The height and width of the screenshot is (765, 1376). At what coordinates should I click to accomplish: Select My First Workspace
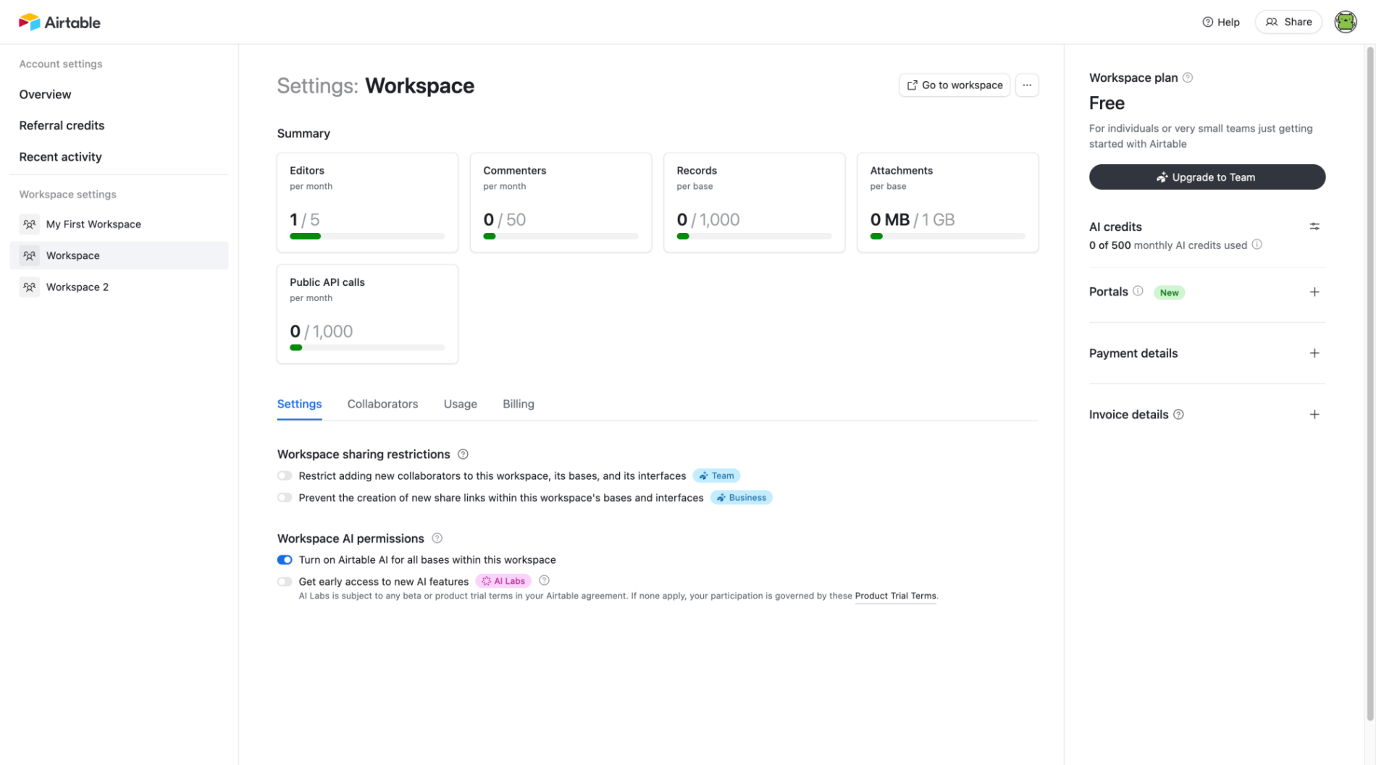(x=119, y=224)
